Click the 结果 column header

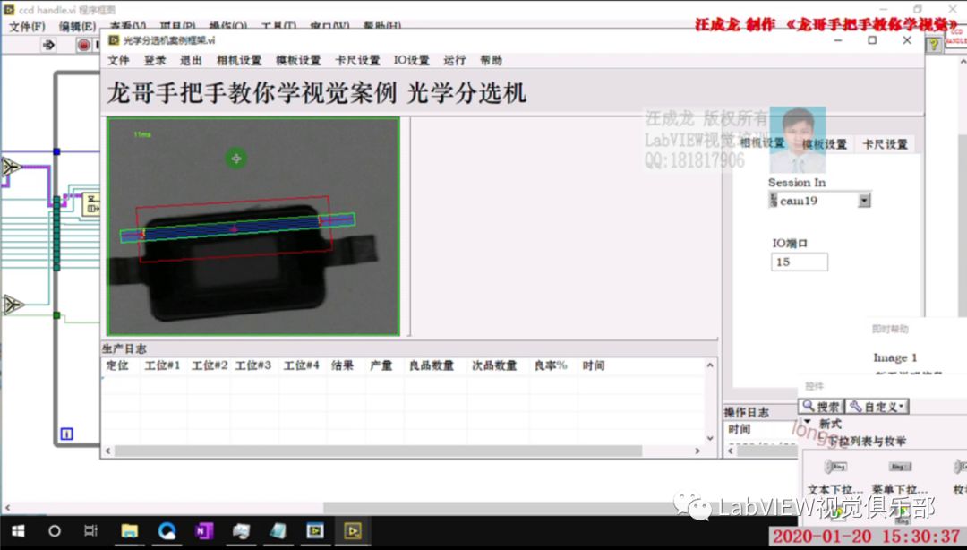click(x=342, y=365)
